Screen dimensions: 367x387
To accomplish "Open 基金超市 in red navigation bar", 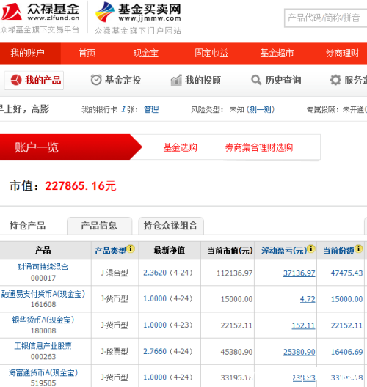I will pyautogui.click(x=277, y=53).
